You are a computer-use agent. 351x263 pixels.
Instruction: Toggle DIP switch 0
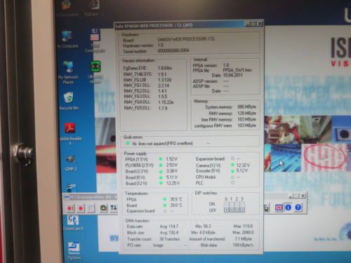pos(226,207)
